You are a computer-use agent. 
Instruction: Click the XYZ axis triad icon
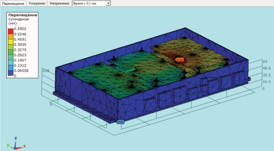pos(16,144)
